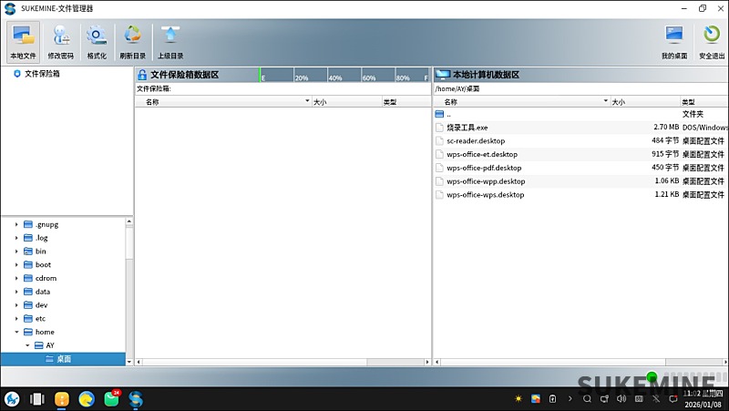Collapse the home folder tree node
729x411 pixels.
16,333
